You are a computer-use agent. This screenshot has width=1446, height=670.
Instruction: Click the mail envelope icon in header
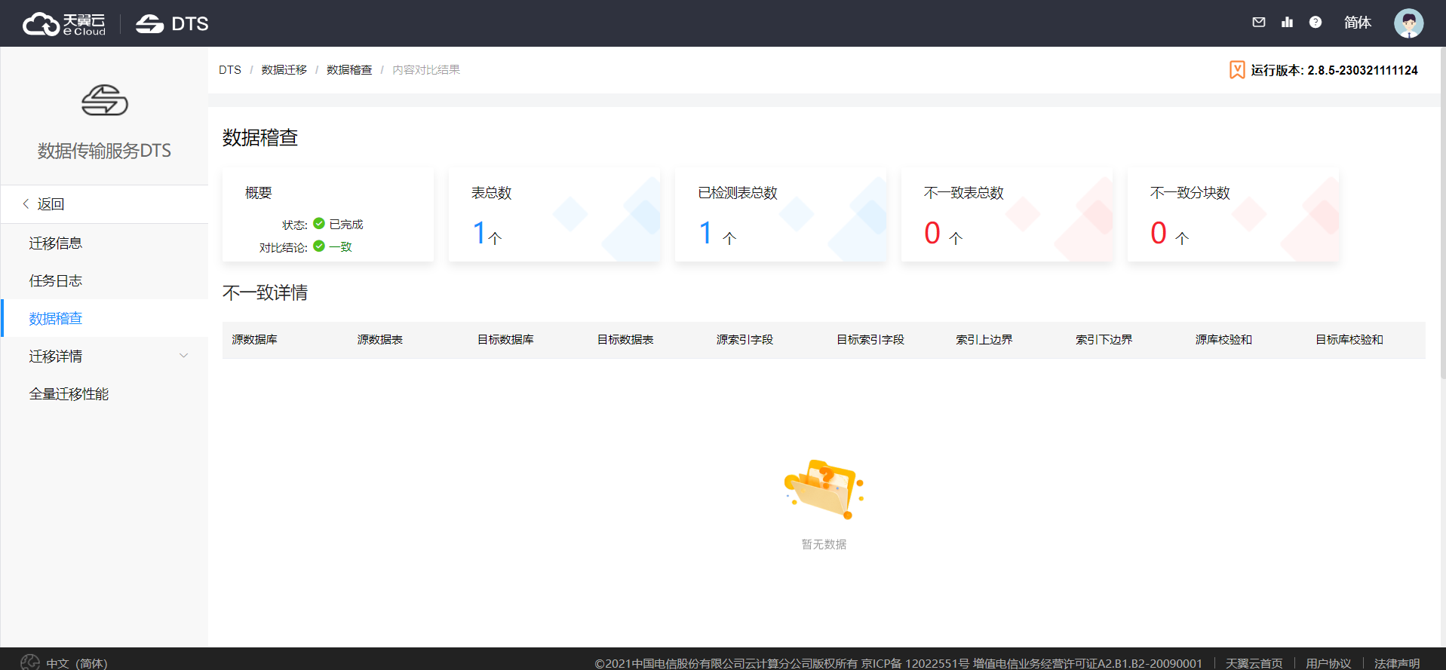[x=1258, y=23]
